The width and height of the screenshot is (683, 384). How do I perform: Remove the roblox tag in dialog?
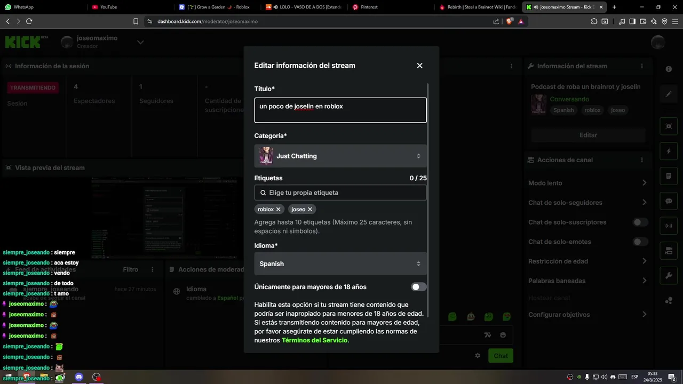click(x=278, y=210)
